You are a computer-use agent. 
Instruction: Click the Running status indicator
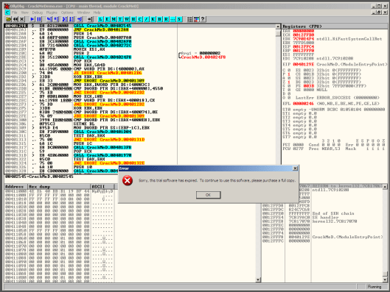pos(375,287)
